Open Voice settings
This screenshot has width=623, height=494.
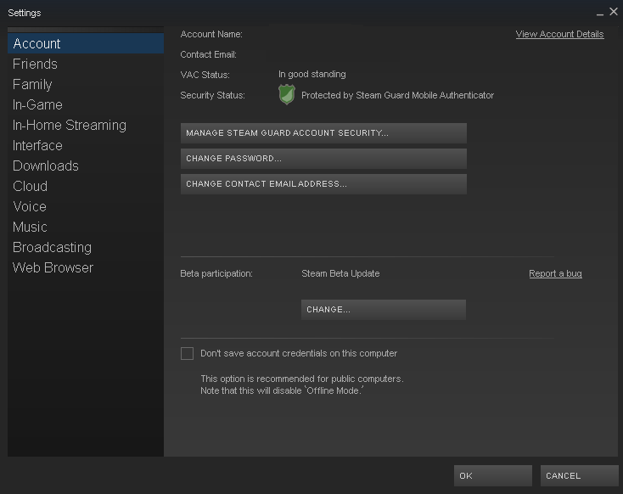pos(86,206)
